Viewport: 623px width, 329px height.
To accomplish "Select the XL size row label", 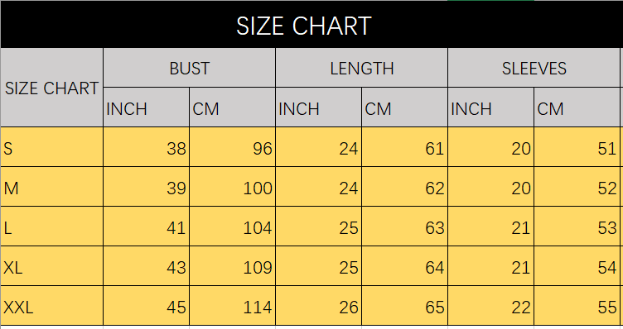I will point(51,266).
